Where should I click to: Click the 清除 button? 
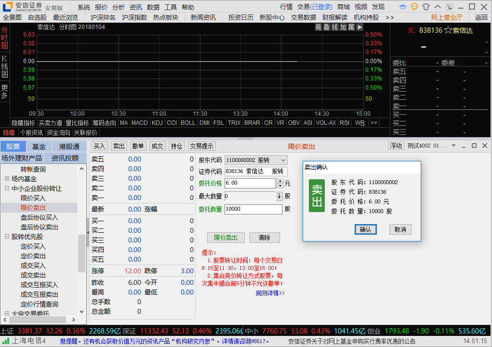point(264,238)
